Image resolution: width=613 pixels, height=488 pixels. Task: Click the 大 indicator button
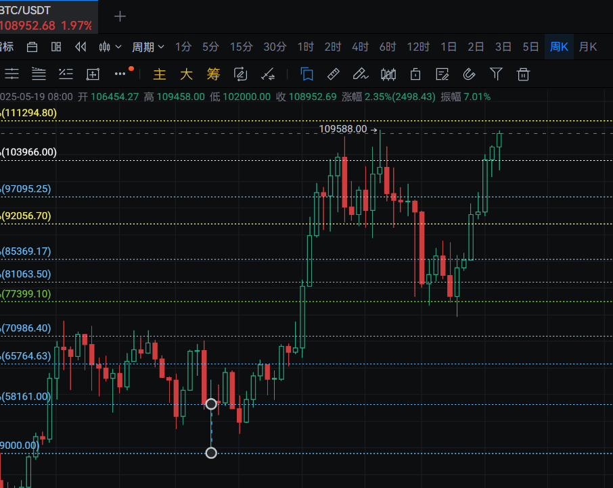click(187, 74)
